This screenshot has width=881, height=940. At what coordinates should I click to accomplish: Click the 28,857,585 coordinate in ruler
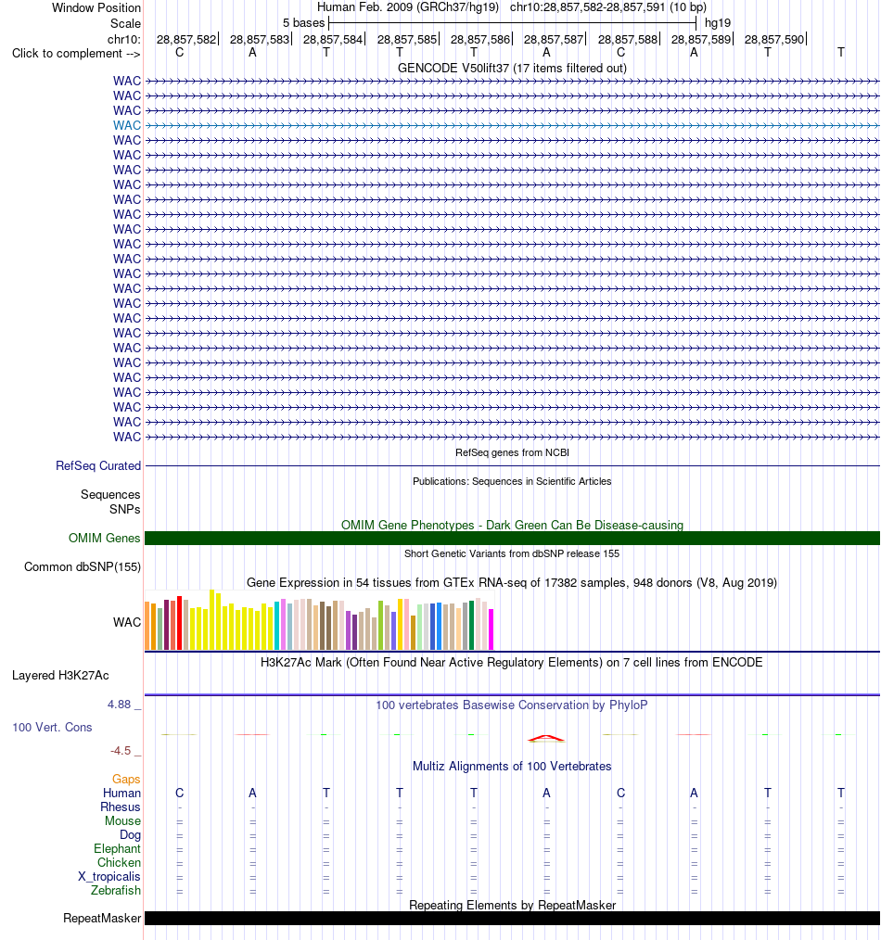(x=407, y=40)
